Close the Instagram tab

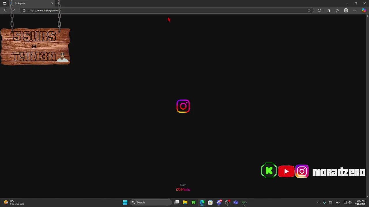click(52, 3)
